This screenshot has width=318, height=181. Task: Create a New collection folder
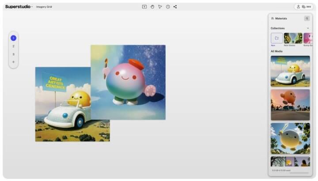pos(276,38)
